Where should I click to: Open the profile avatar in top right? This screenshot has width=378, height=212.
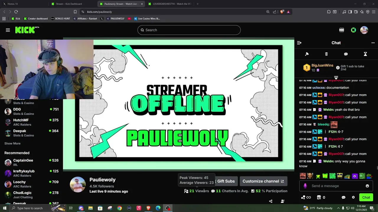tap(364, 30)
